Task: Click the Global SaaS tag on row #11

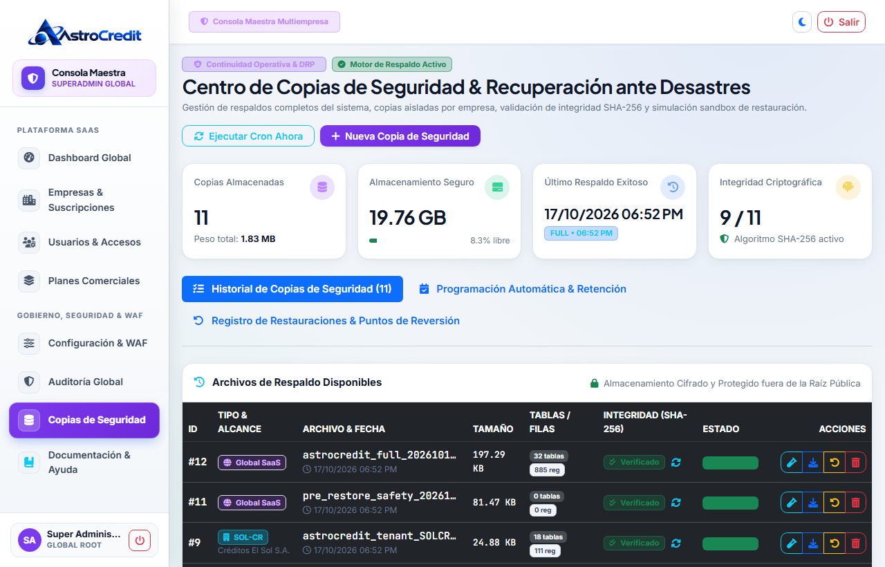Action: point(252,503)
